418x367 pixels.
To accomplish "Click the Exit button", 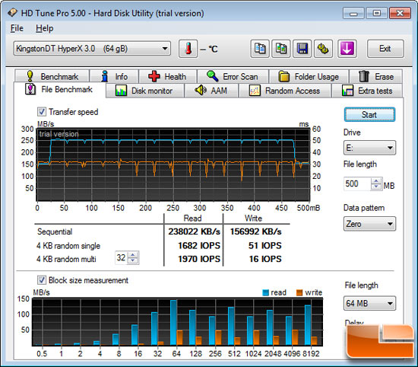I will [x=385, y=49].
